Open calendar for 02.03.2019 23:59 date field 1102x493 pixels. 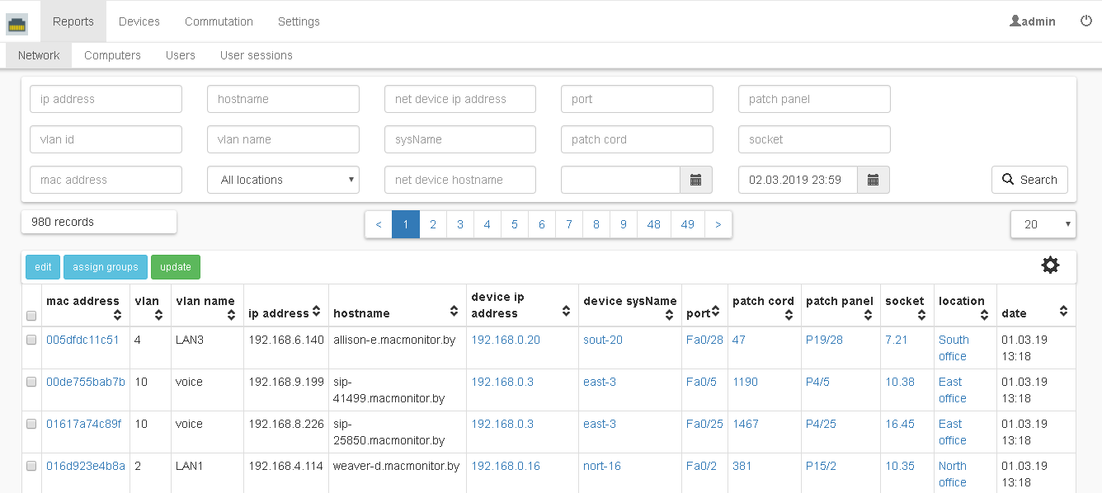click(873, 180)
